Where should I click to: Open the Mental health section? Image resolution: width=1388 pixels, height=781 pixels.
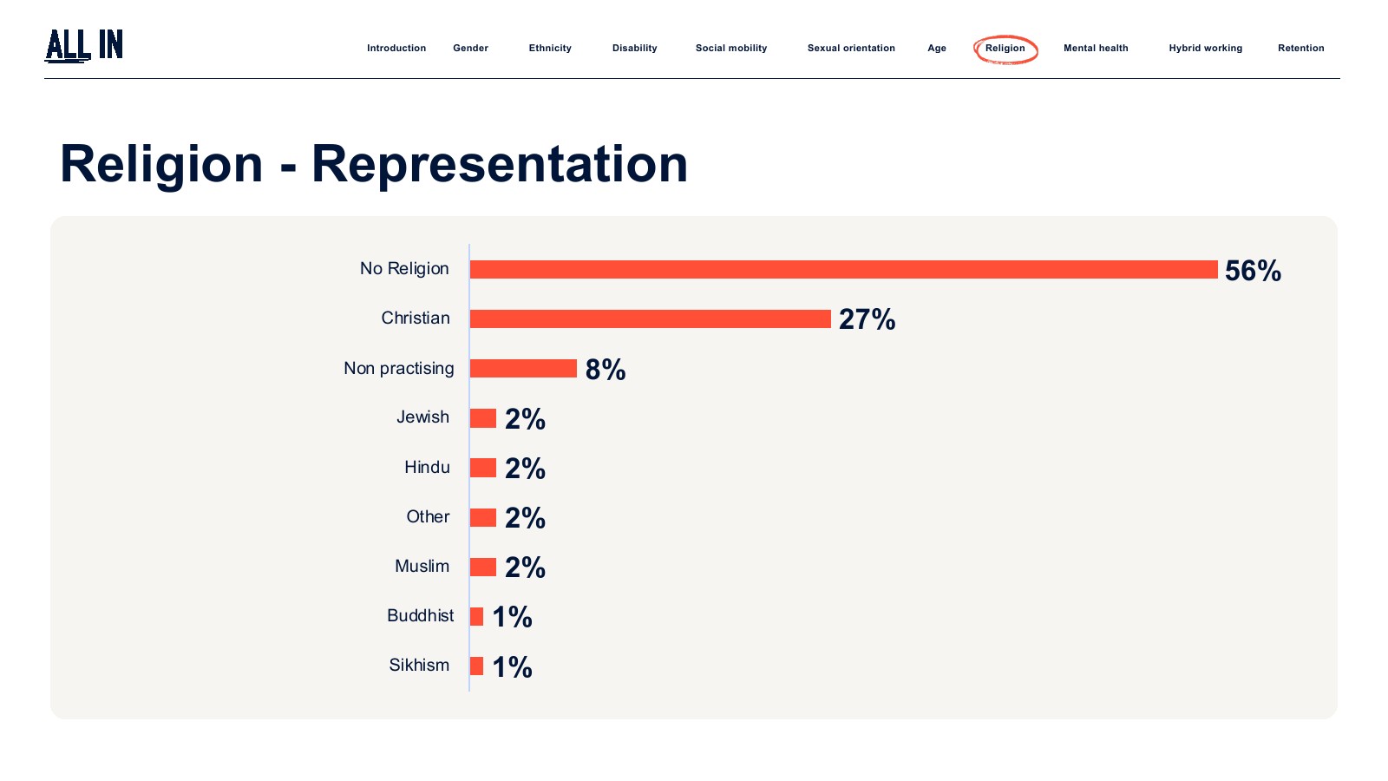click(1096, 49)
